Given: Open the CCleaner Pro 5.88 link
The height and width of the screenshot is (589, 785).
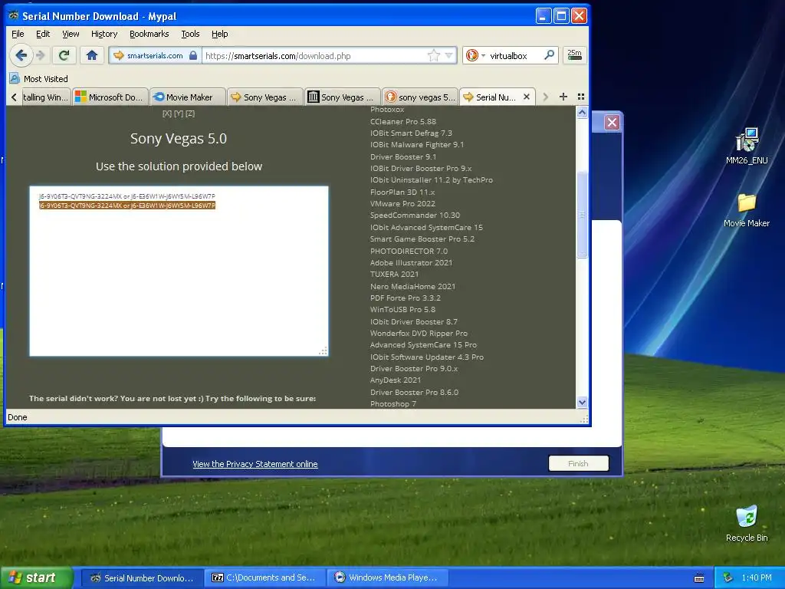Looking at the screenshot, I should (x=403, y=121).
